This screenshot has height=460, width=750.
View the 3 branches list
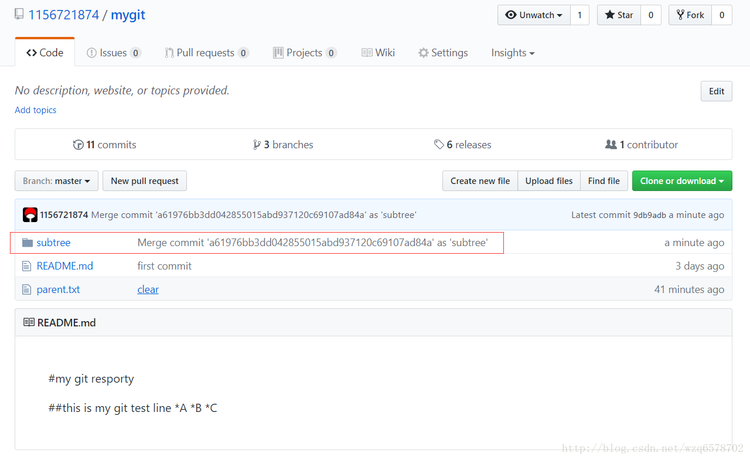point(283,145)
